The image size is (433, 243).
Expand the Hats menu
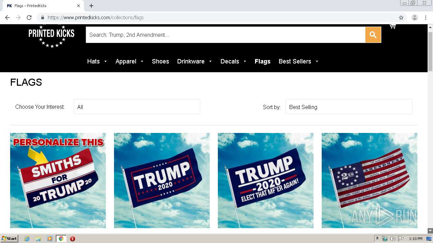pyautogui.click(x=97, y=61)
